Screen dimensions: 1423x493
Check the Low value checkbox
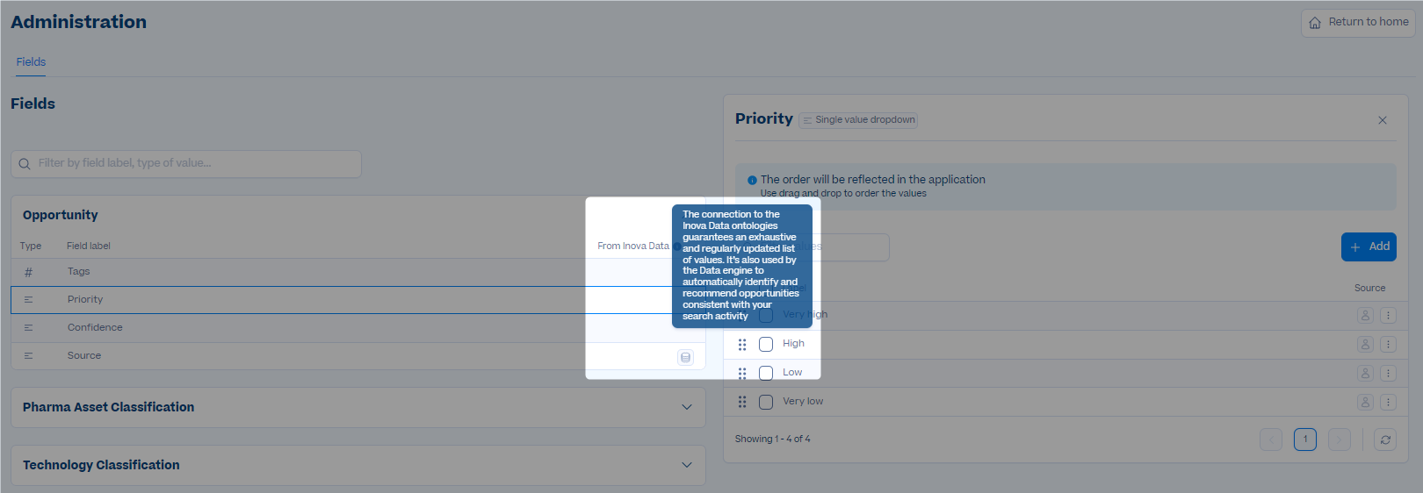tap(766, 373)
